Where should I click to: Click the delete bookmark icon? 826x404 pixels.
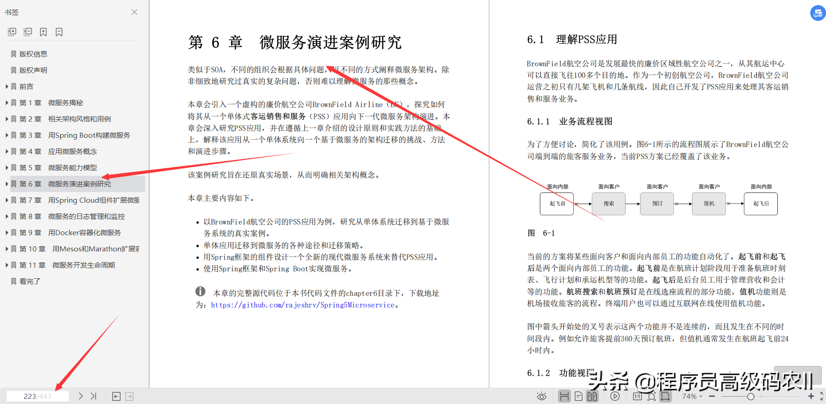59,32
